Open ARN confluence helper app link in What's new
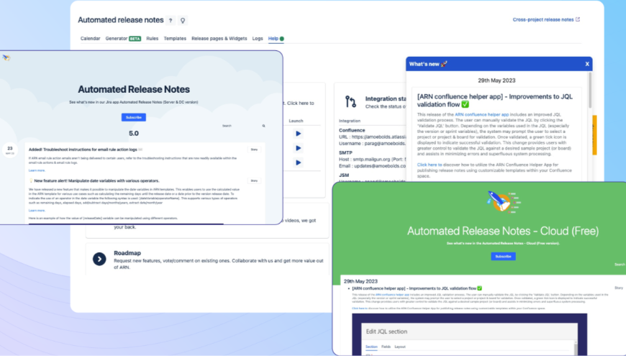This screenshot has width=626, height=356. coord(481,114)
